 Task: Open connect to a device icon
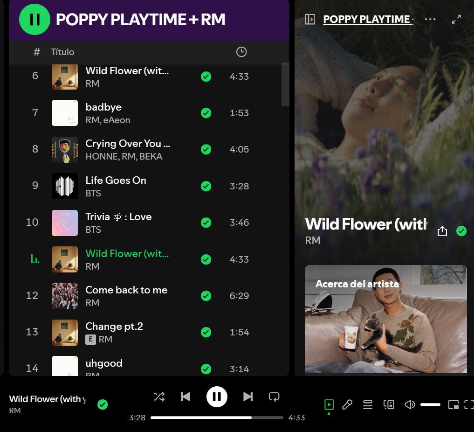pos(389,404)
